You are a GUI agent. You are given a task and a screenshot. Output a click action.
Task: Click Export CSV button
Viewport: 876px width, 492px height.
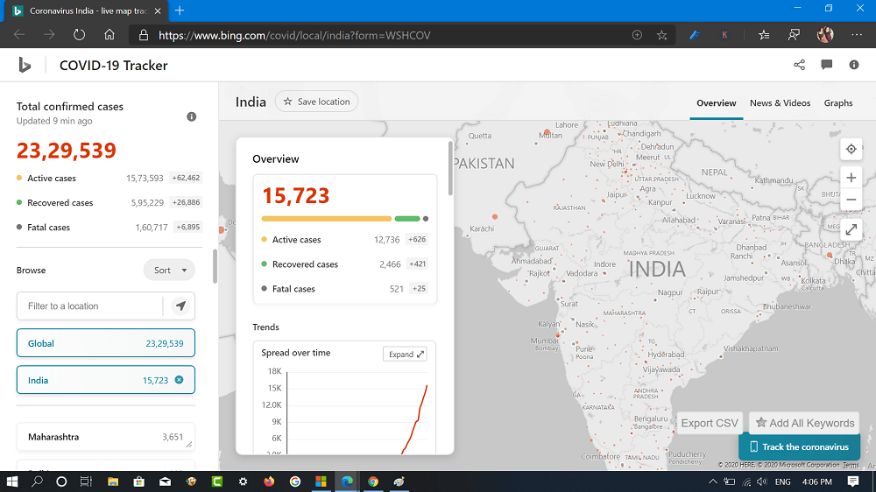[x=709, y=424]
